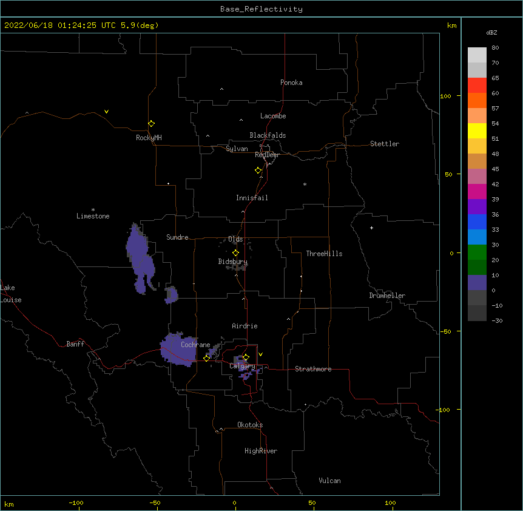Click the RockyMH label
This screenshot has width=523, height=511.
(149, 138)
